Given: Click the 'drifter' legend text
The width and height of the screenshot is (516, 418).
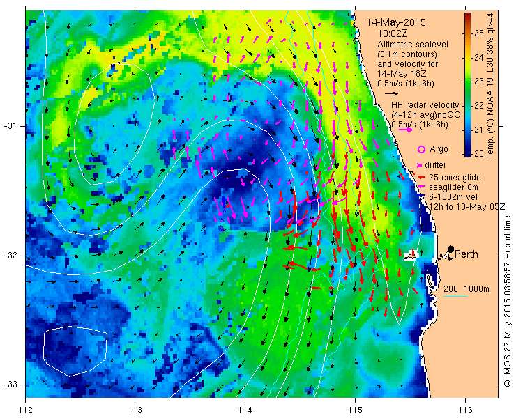Looking at the screenshot, I should pyautogui.click(x=435, y=165).
